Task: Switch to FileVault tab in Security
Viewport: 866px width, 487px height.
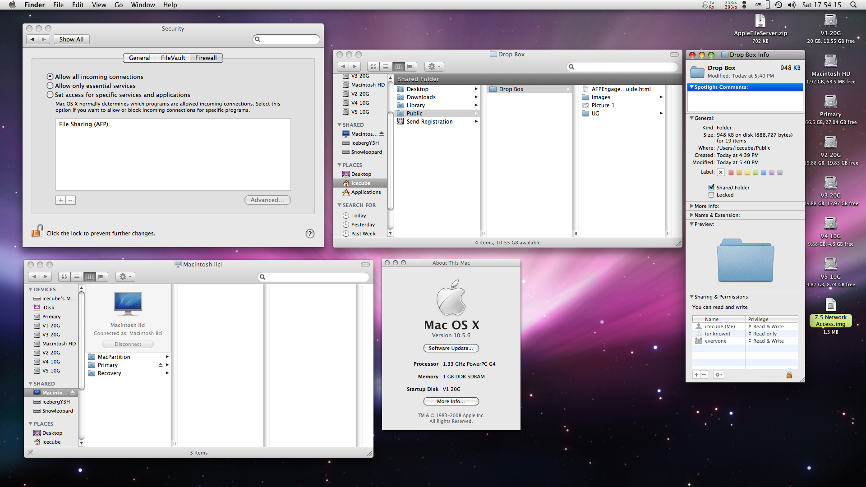Action: 173,58
